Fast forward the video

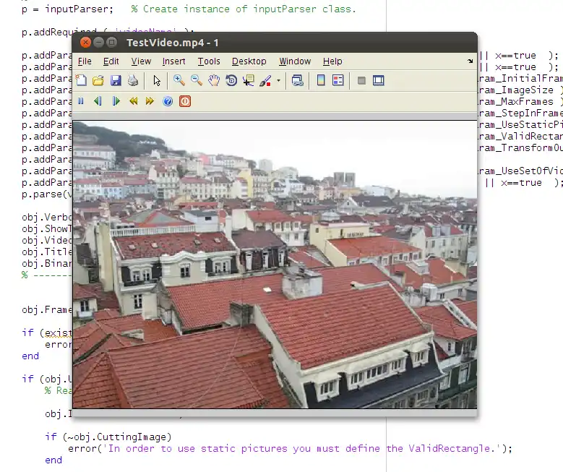[150, 101]
